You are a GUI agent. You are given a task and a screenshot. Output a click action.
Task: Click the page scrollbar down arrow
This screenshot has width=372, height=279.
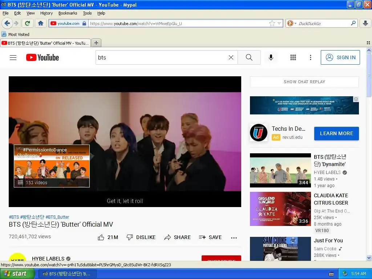[369, 258]
